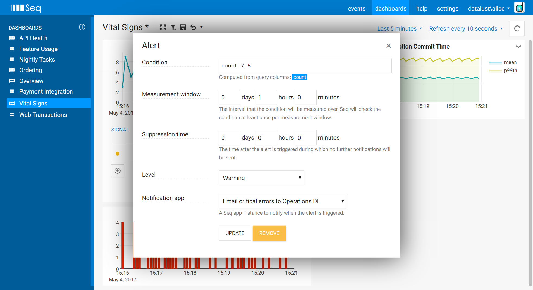The width and height of the screenshot is (533, 290).
Task: Refresh the dashboard now
Action: [x=517, y=28]
